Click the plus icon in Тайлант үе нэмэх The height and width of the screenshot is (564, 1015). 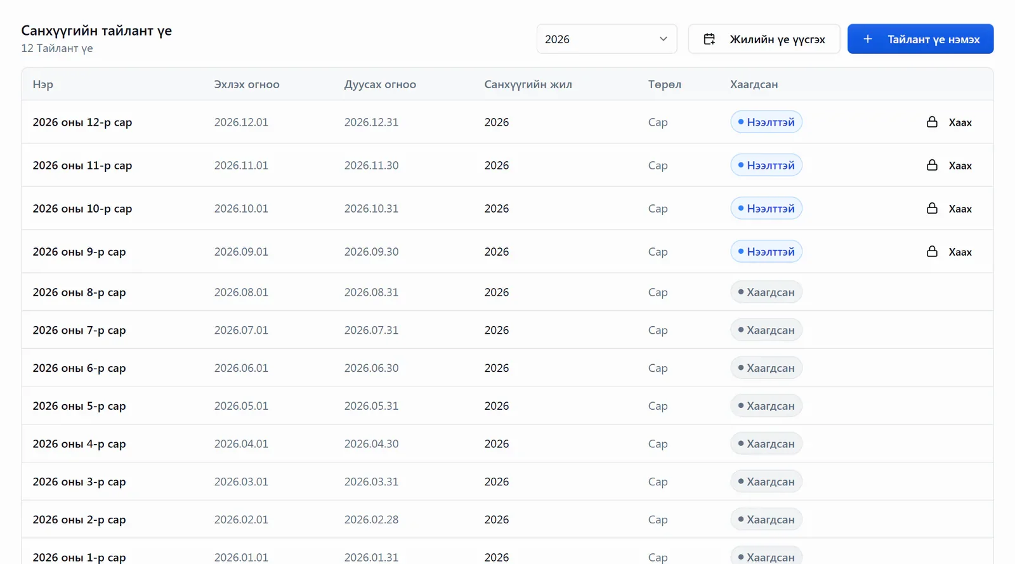868,39
